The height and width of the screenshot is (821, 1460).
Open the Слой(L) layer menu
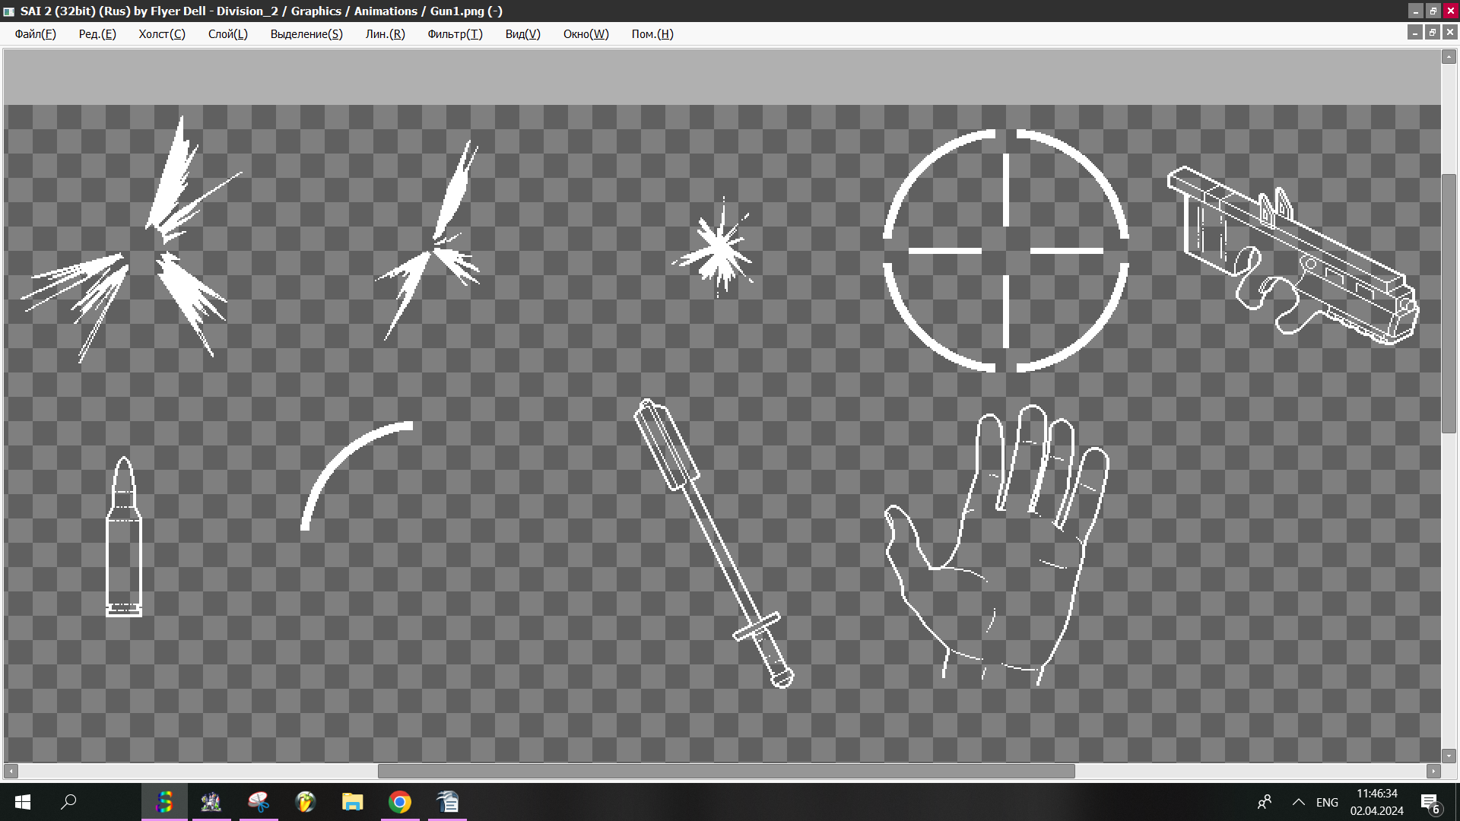point(227,34)
